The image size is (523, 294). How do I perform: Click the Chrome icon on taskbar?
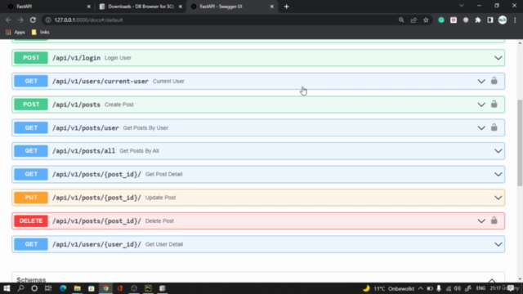105,288
